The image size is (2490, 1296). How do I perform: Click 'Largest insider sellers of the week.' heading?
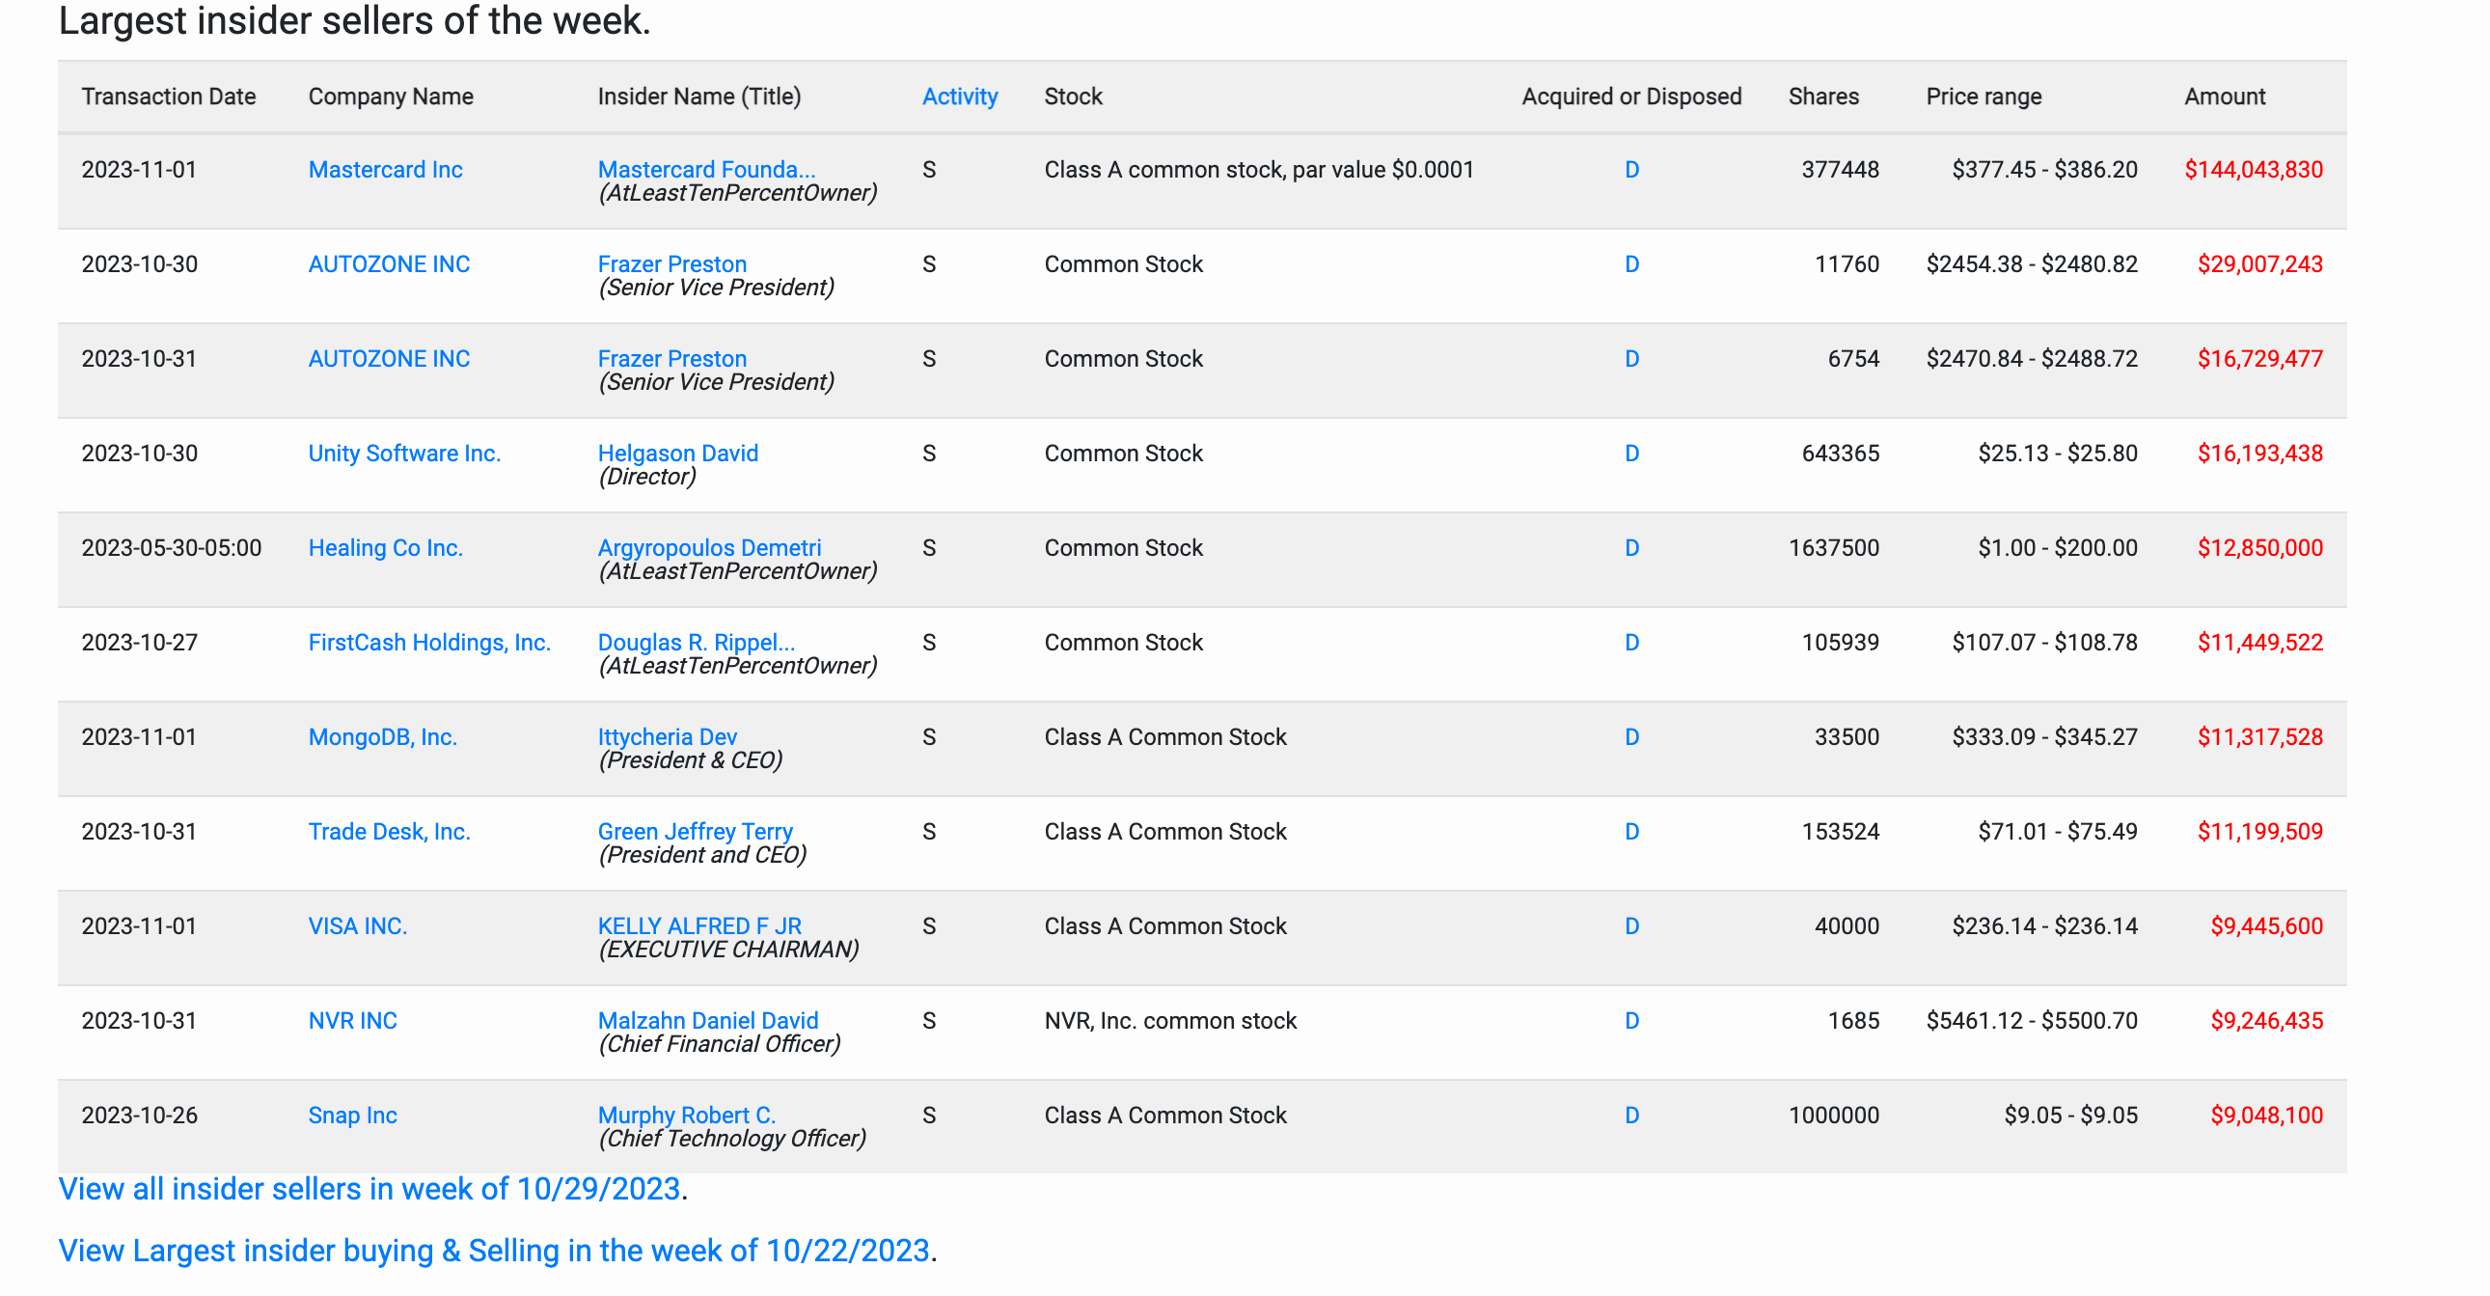354,21
